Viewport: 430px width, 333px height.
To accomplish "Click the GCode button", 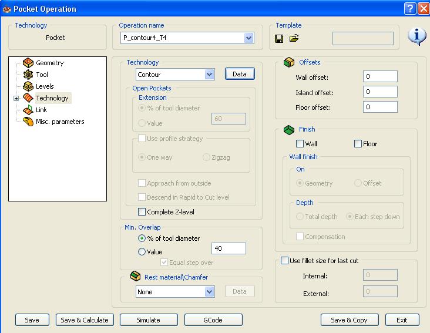I will (213, 320).
